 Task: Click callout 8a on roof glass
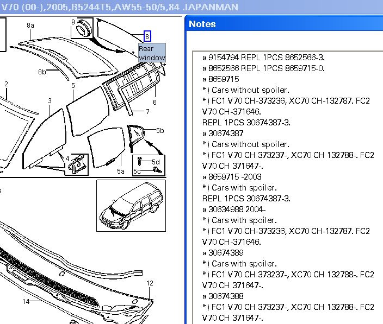30,26
